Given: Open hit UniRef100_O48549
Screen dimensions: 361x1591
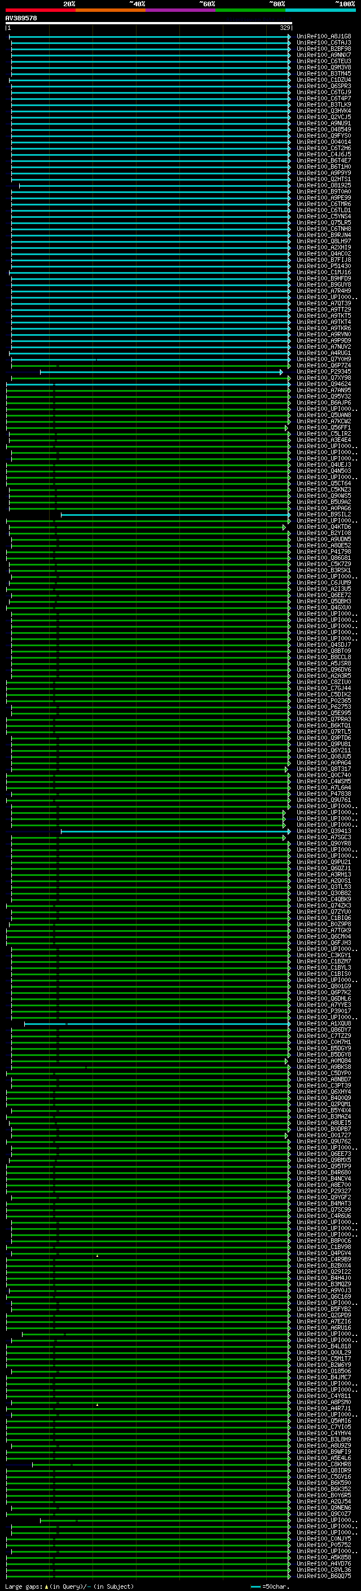Looking at the screenshot, I should click(x=324, y=130).
